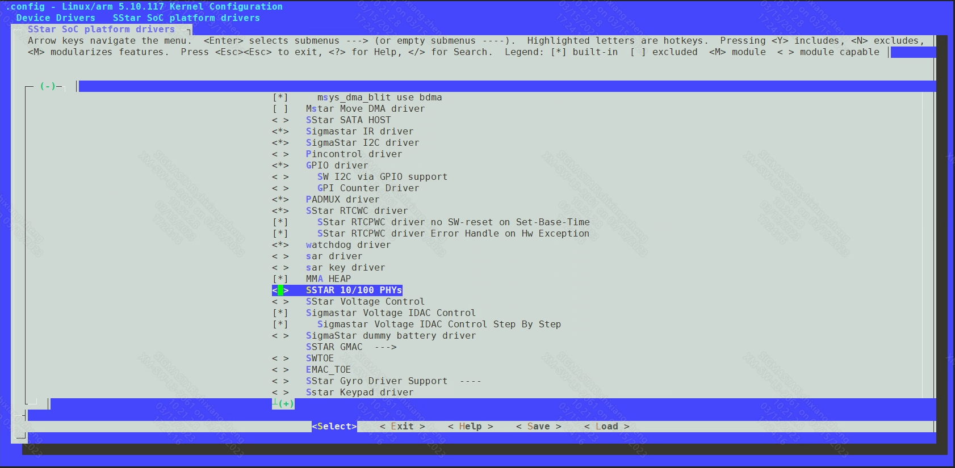The height and width of the screenshot is (468, 955).
Task: Click the Save button
Action: 539,427
